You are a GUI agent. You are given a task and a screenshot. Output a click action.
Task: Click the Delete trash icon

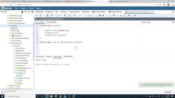coord(69,16)
